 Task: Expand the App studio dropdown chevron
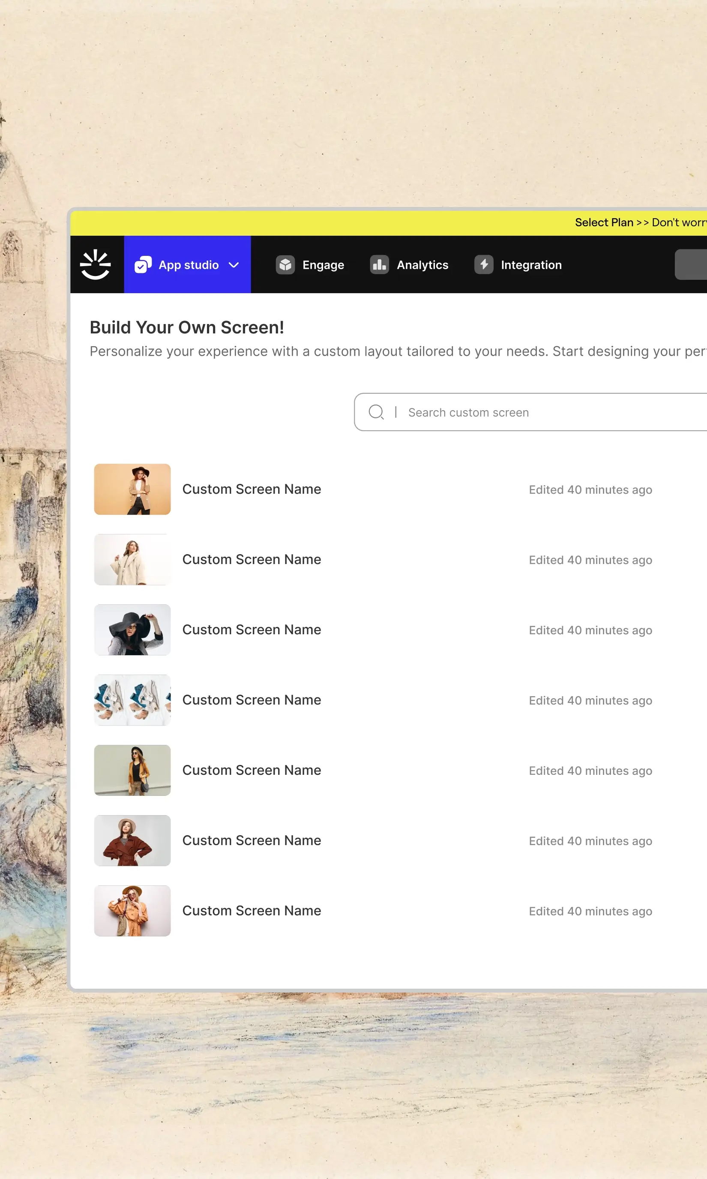pyautogui.click(x=234, y=265)
